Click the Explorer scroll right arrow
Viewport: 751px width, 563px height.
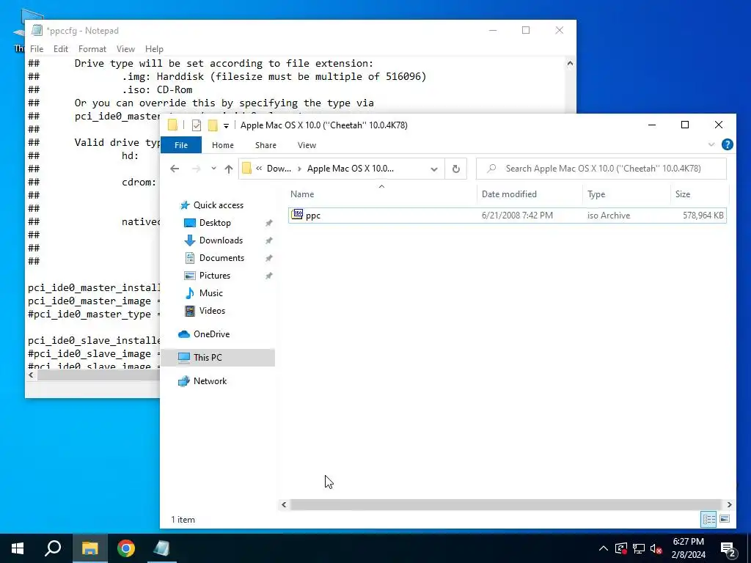click(730, 504)
